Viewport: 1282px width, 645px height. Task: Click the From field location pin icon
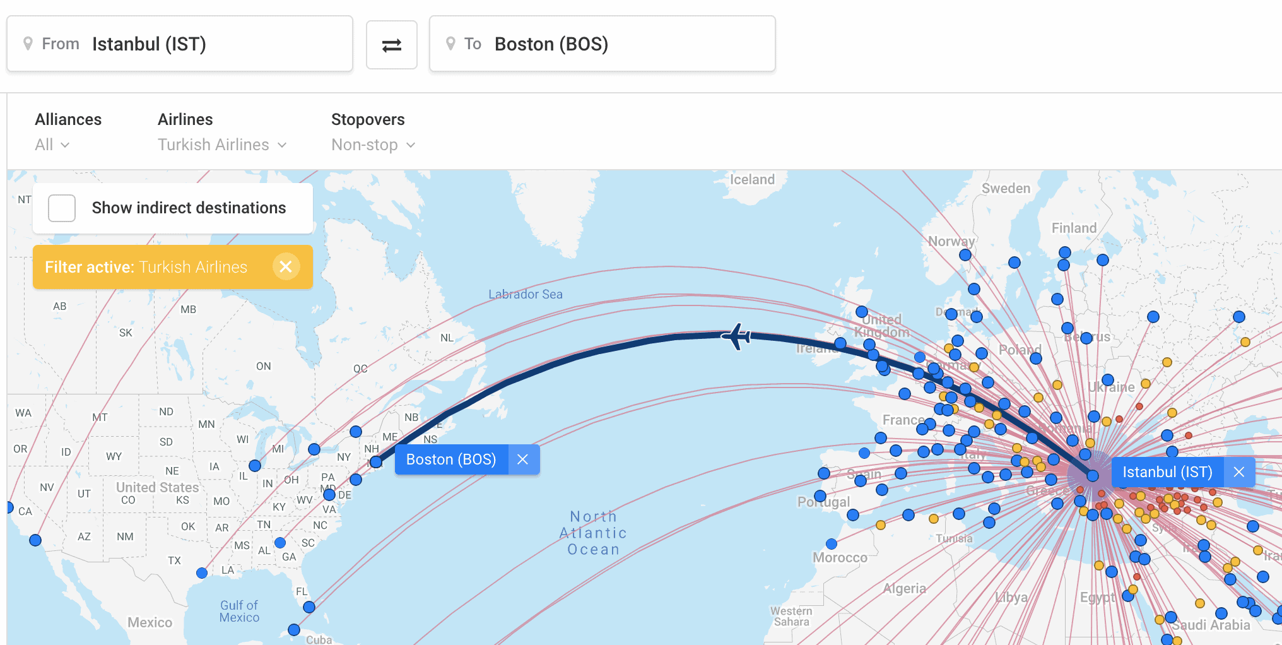[x=28, y=44]
